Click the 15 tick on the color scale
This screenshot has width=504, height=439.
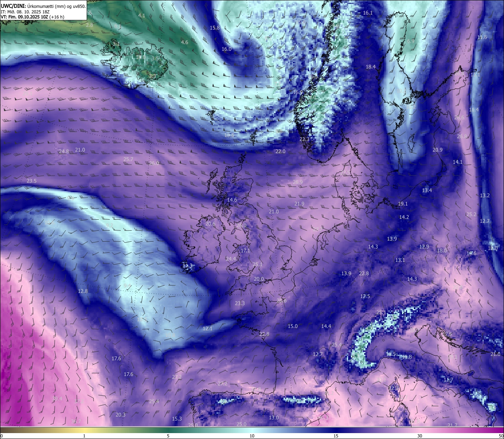[x=336, y=436]
